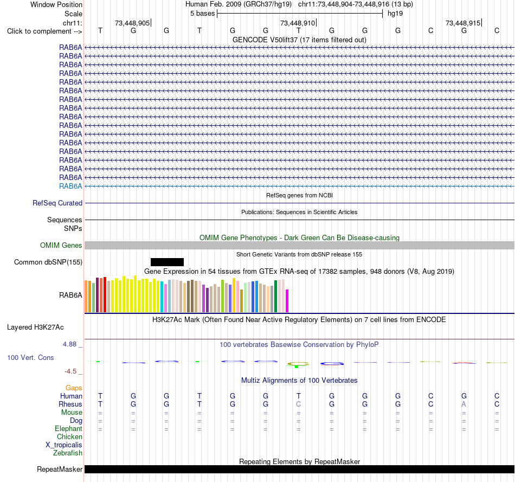
Task: Click the '-4.5 _' lower scale value
Action: 73,371
